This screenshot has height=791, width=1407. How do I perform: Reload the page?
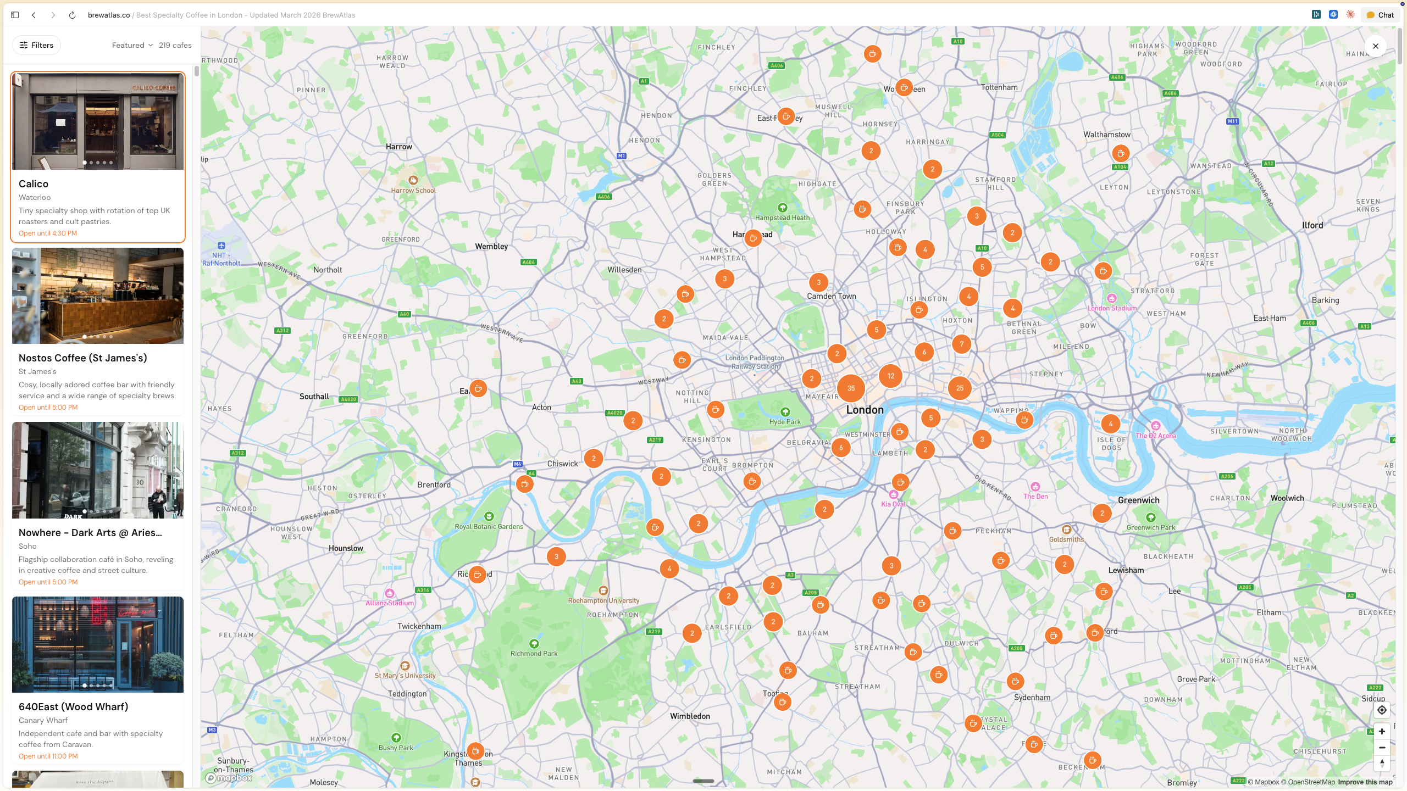72,15
